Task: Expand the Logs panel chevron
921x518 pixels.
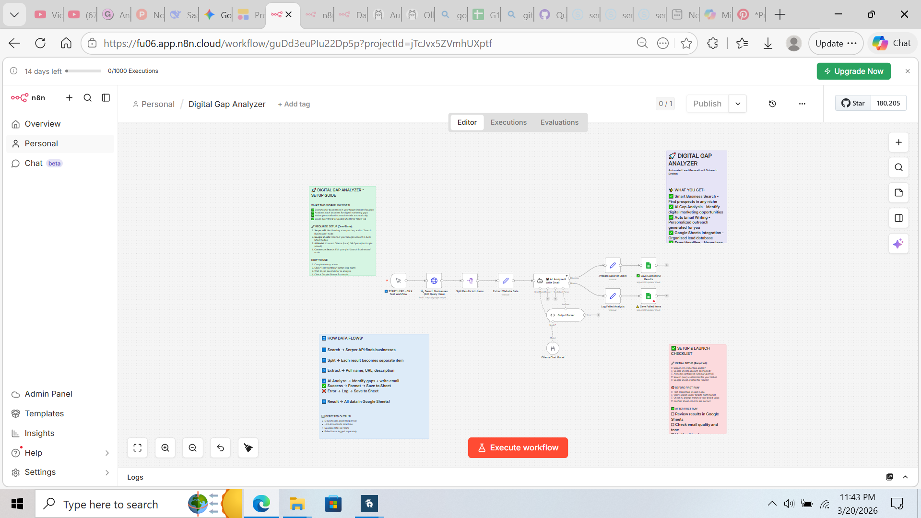Action: (x=906, y=477)
